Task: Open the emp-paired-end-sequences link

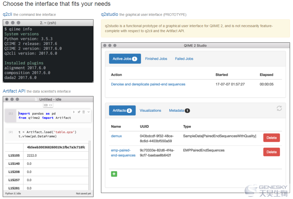Action: (123, 153)
